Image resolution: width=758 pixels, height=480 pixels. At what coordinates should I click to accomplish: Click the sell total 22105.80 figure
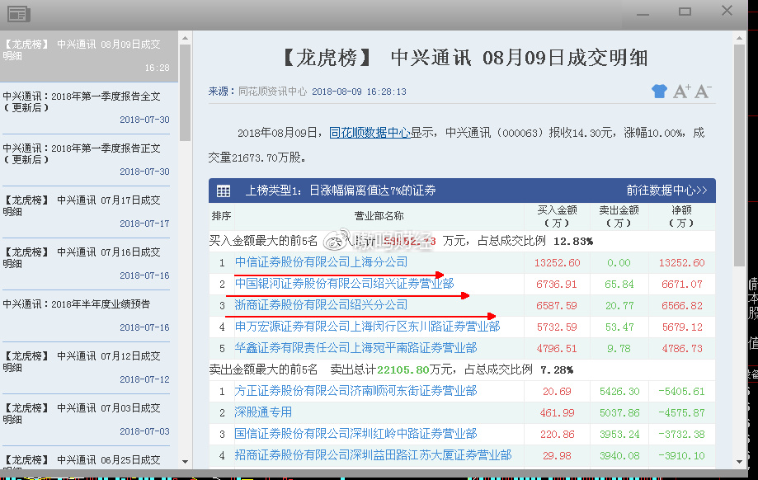point(403,369)
